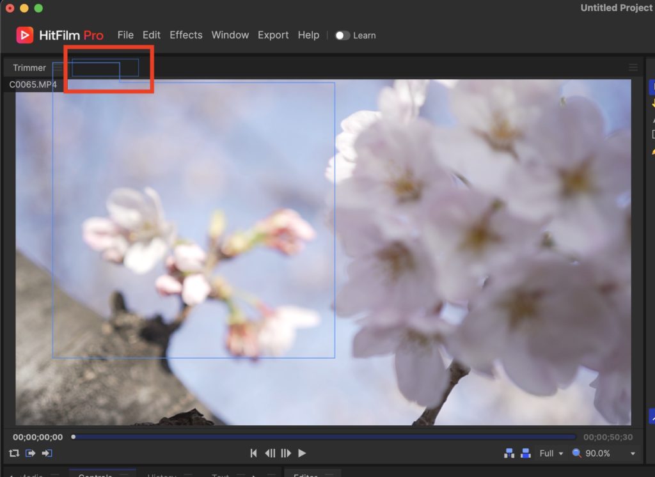
Task: Click the current timecode 00;00;00;00
Action: 38,437
